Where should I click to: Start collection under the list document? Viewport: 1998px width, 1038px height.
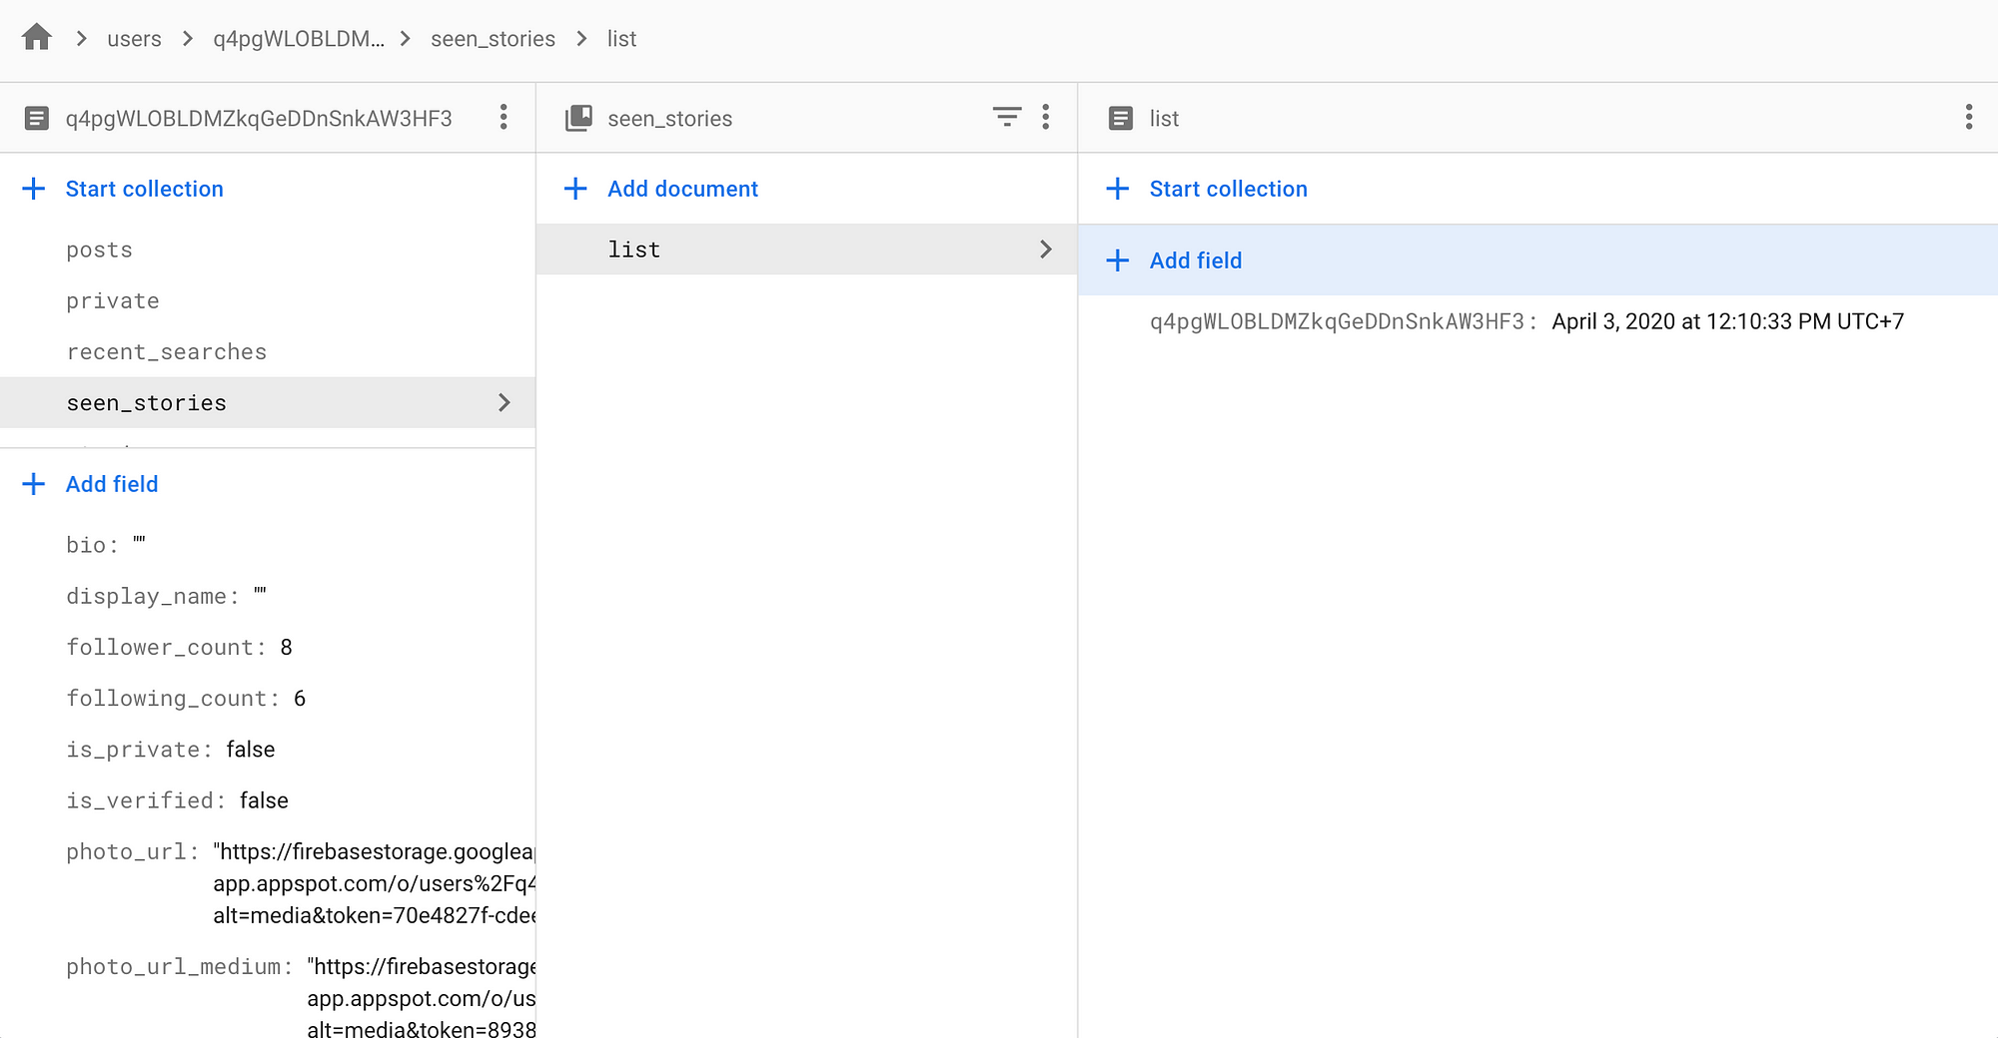tap(1228, 189)
